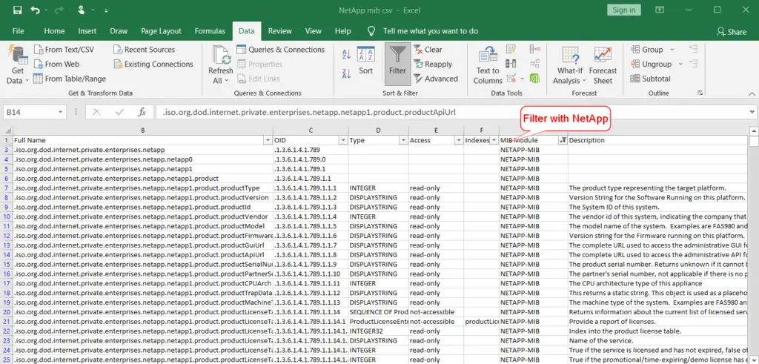Viewport: 759px width, 364px height.
Task: Launch Text to Columns wizard
Action: (x=488, y=66)
